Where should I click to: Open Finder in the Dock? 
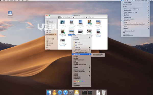[49, 92]
